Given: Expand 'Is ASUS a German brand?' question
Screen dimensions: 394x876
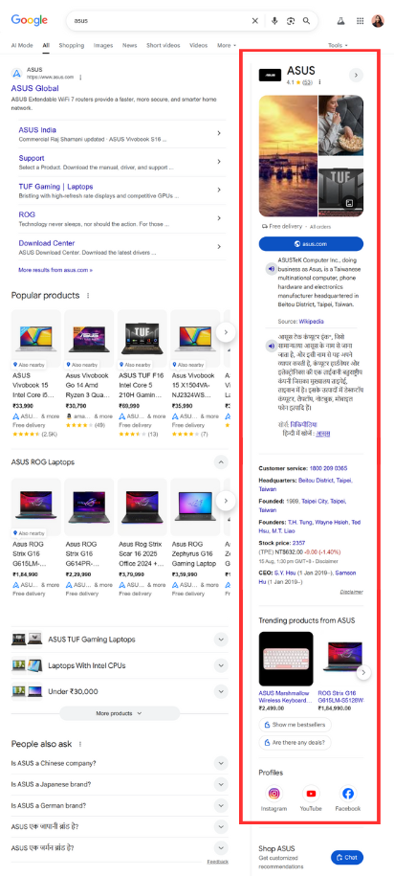Looking at the screenshot, I should tap(221, 805).
